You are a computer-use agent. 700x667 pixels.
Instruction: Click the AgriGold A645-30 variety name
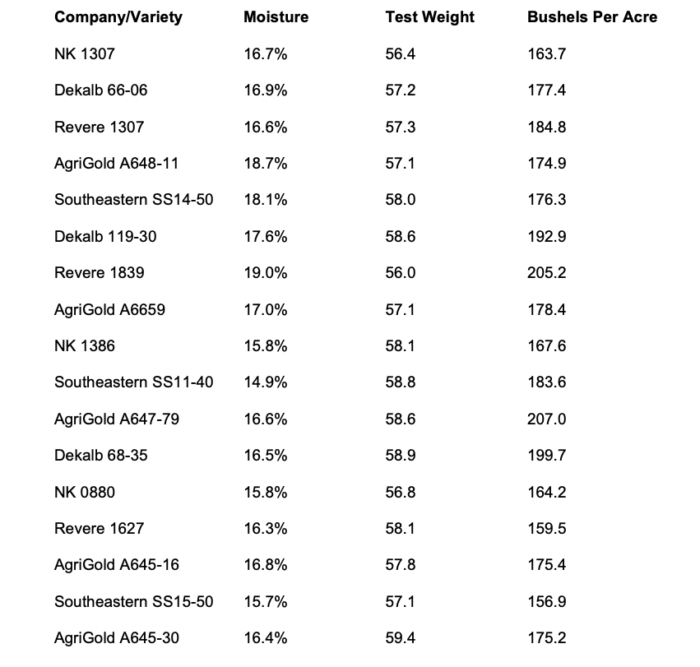click(117, 638)
